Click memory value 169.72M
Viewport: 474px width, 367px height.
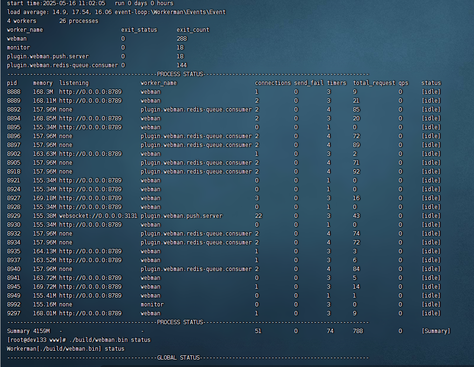click(x=45, y=286)
